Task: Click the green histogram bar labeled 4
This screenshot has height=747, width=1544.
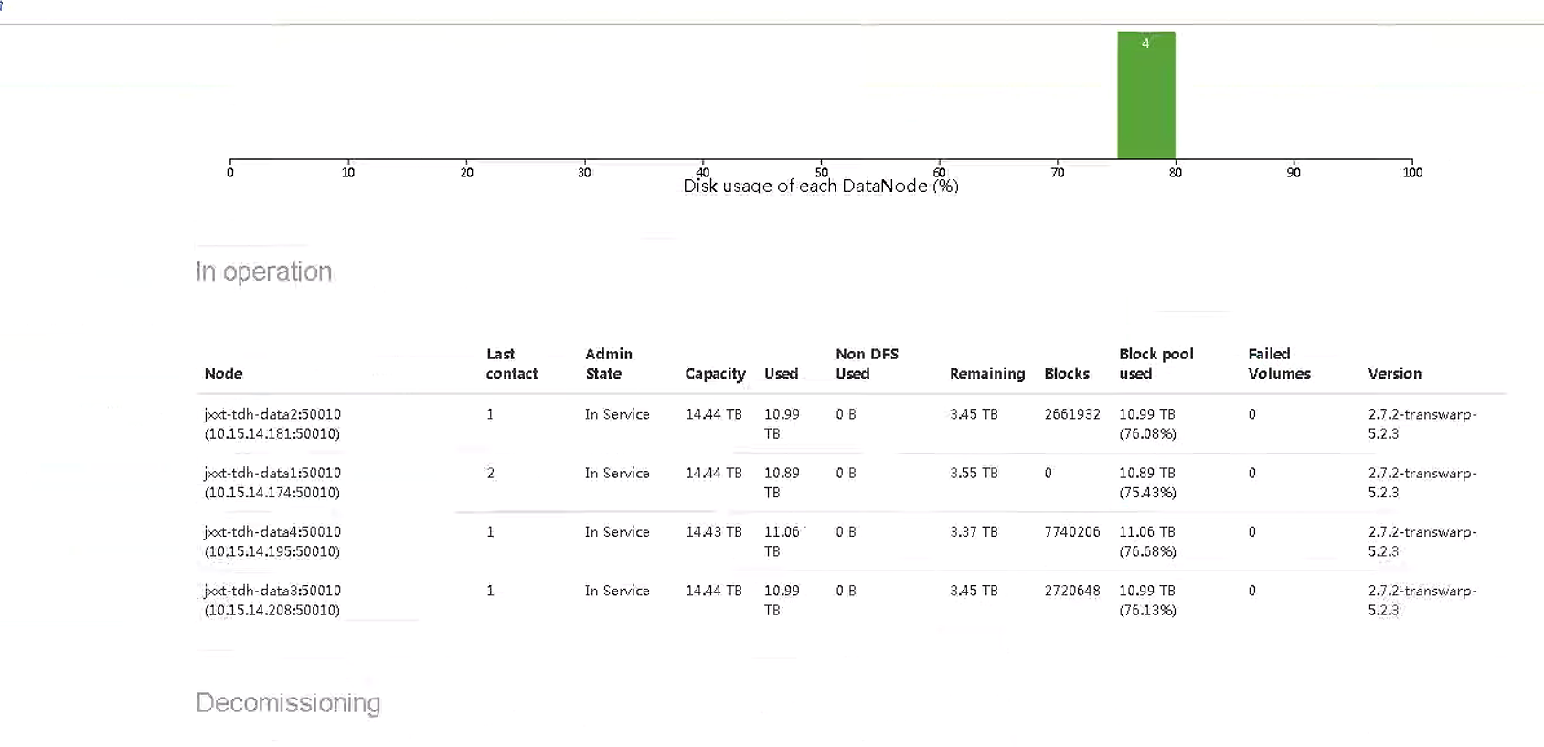Action: [1145, 96]
